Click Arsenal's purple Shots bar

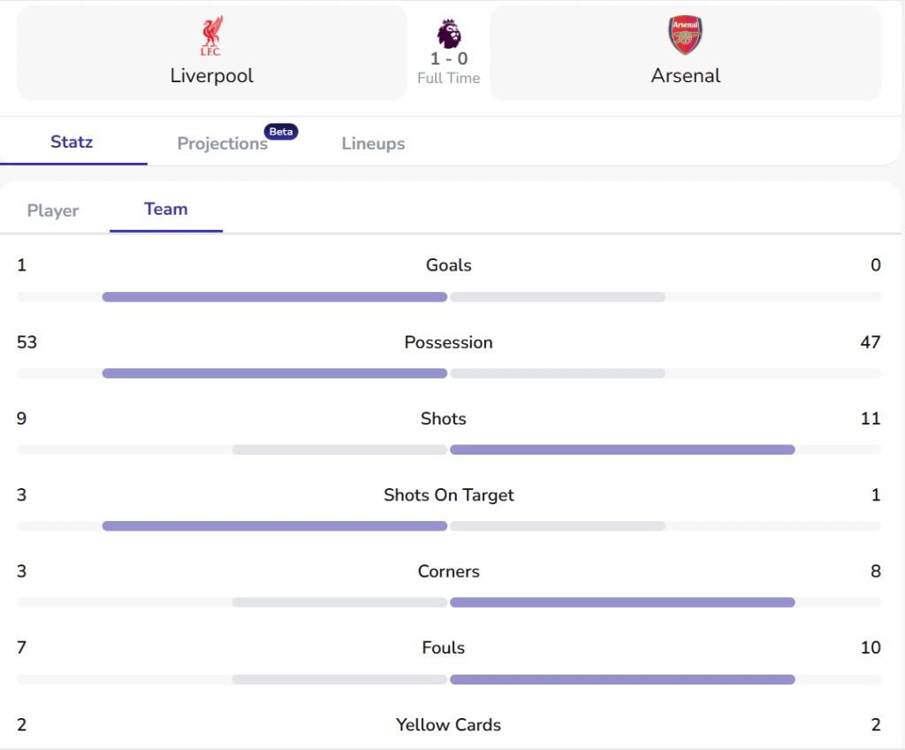click(622, 449)
